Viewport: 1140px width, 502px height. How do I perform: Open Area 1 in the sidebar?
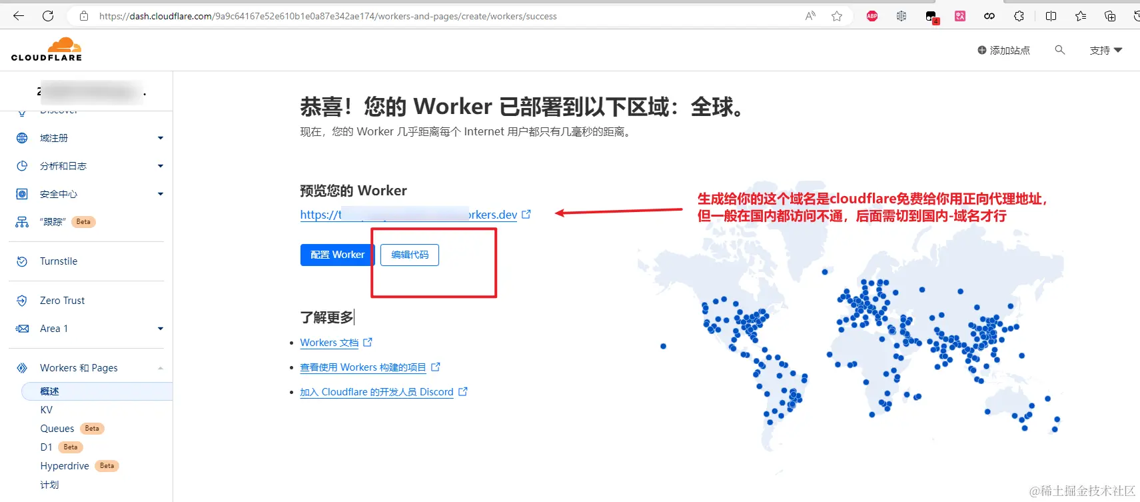pyautogui.click(x=54, y=329)
